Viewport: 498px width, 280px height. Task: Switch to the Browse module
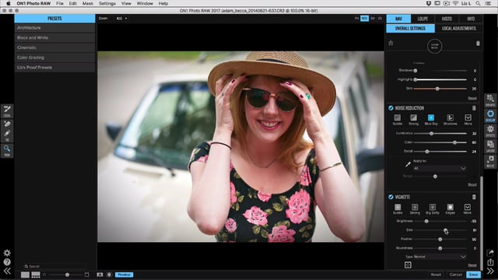490,100
